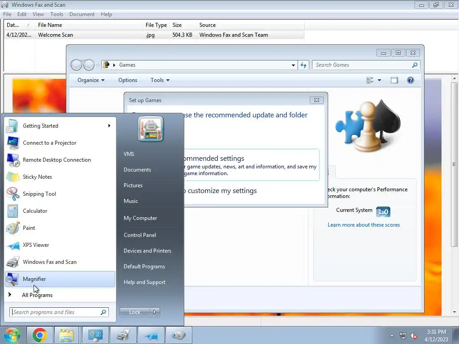Expand All Programs

coord(37,295)
